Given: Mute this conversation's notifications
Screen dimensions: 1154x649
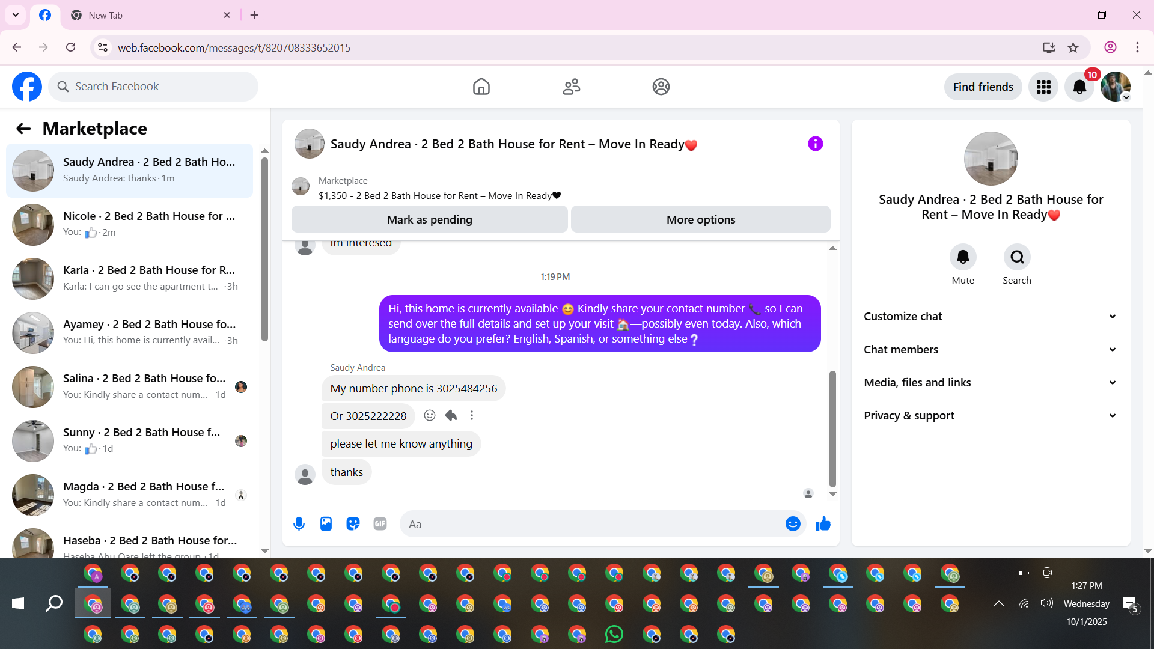Looking at the screenshot, I should pyautogui.click(x=963, y=257).
